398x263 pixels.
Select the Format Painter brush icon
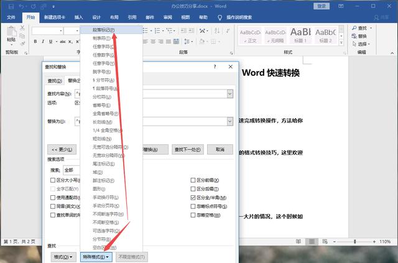22,44
